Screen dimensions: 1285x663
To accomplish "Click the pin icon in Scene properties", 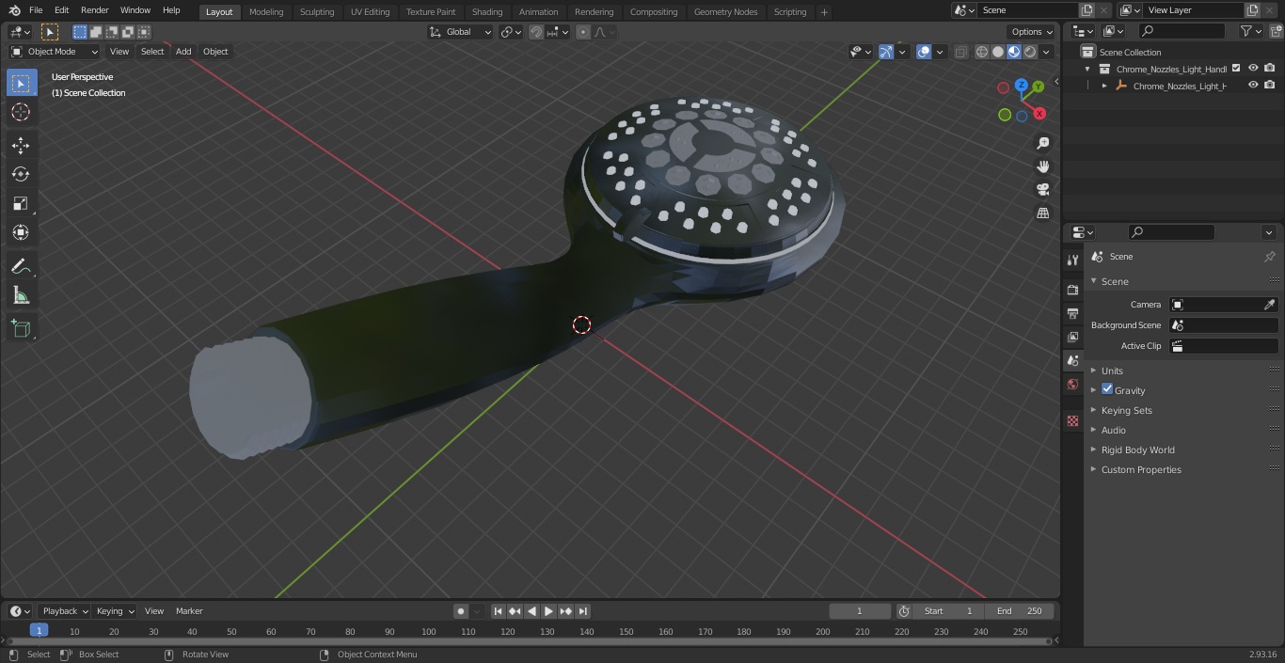I will point(1269,257).
